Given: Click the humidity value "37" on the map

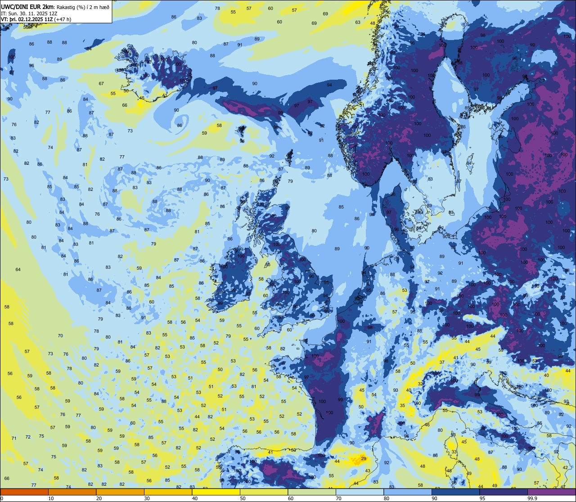Looking at the screenshot, I should [x=442, y=362].
